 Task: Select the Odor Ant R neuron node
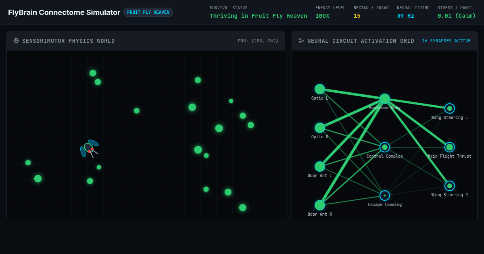[x=320, y=205]
